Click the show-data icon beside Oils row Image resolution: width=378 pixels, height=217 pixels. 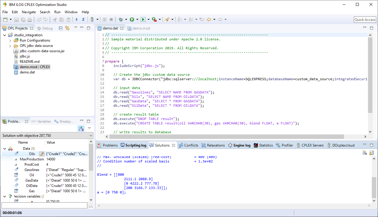[42, 154]
